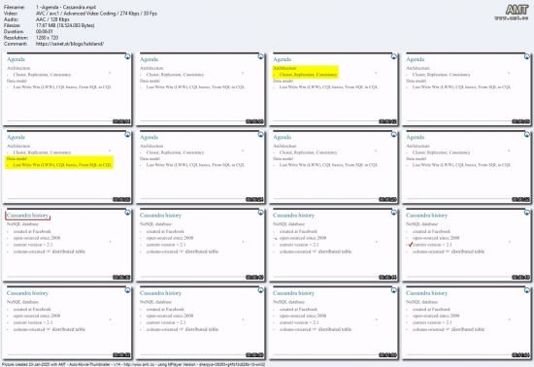Open the thumbnail with Data model highlighted yellow

click(x=67, y=167)
